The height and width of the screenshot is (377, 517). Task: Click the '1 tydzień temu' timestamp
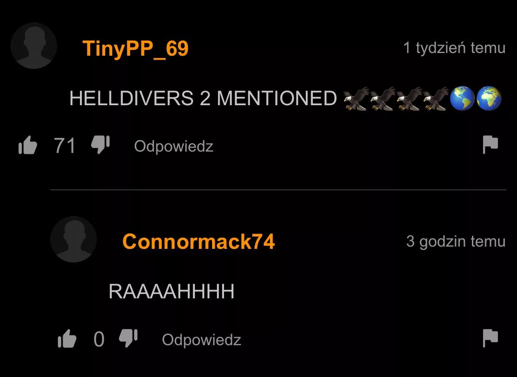pos(454,48)
